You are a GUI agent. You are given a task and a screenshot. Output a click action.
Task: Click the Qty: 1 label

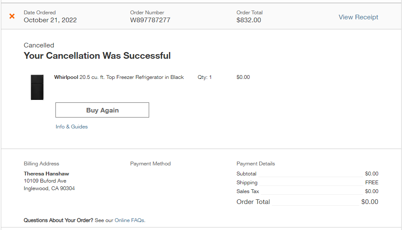tap(205, 77)
